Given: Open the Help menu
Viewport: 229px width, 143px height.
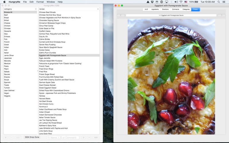Looking at the screenshot, I should click(x=60, y=2).
